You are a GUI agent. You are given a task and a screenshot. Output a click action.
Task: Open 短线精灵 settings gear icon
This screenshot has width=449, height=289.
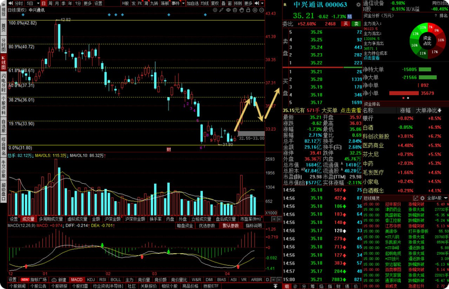422,198
